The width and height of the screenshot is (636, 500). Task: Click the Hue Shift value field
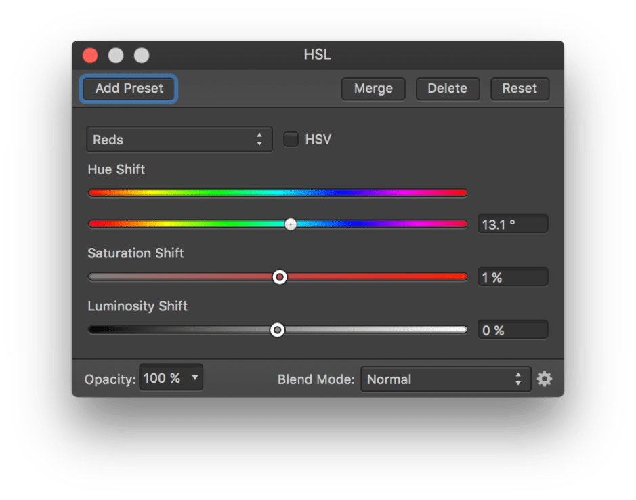[513, 224]
